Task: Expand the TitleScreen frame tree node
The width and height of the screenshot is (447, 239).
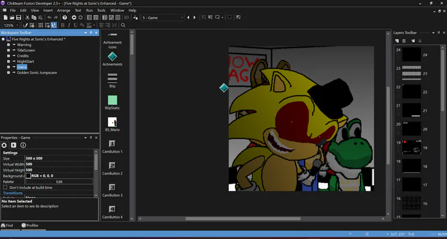Action: [x=8, y=51]
